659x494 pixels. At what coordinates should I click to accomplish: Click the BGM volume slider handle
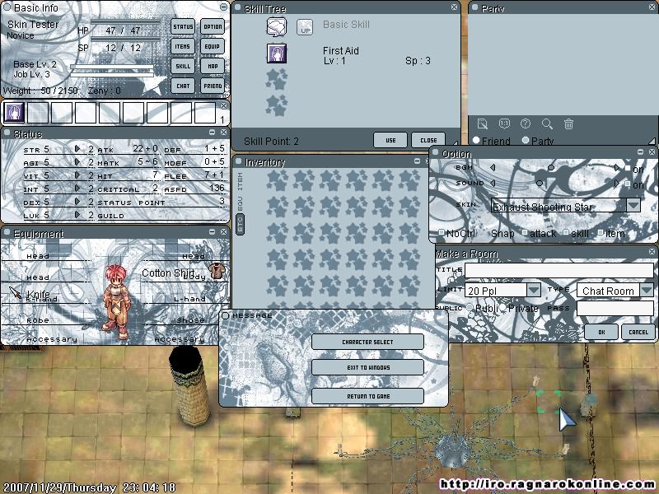pyautogui.click(x=550, y=168)
